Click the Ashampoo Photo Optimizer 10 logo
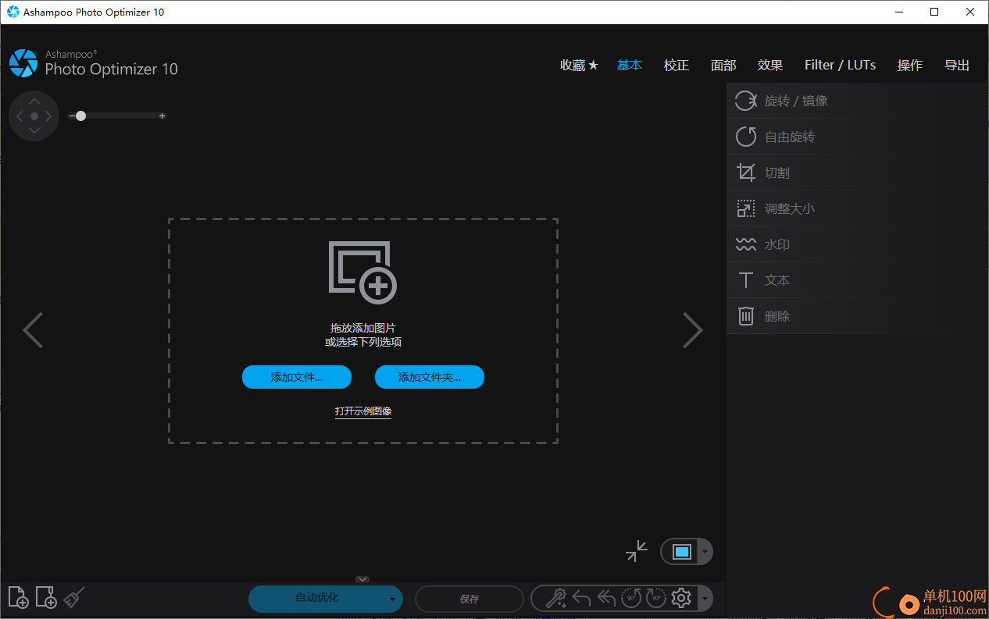 click(x=94, y=63)
